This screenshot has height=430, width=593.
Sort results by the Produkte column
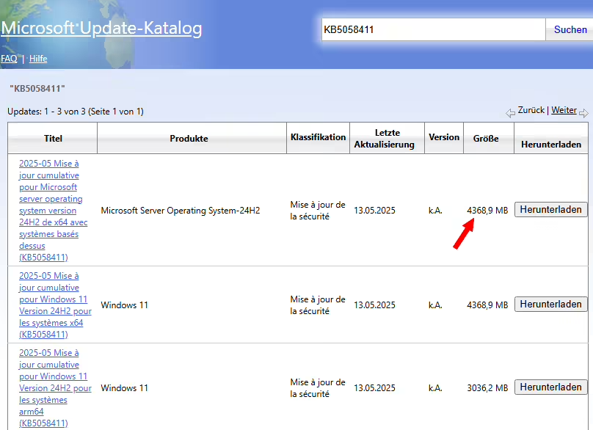[x=192, y=137]
